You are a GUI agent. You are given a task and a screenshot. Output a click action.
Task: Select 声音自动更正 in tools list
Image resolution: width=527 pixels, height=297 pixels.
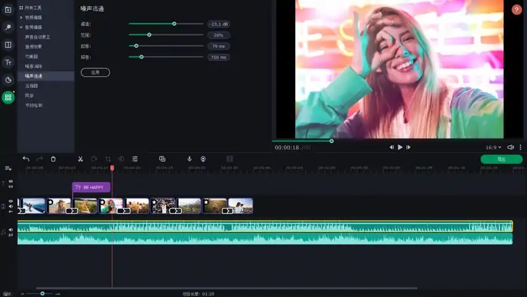(x=38, y=37)
